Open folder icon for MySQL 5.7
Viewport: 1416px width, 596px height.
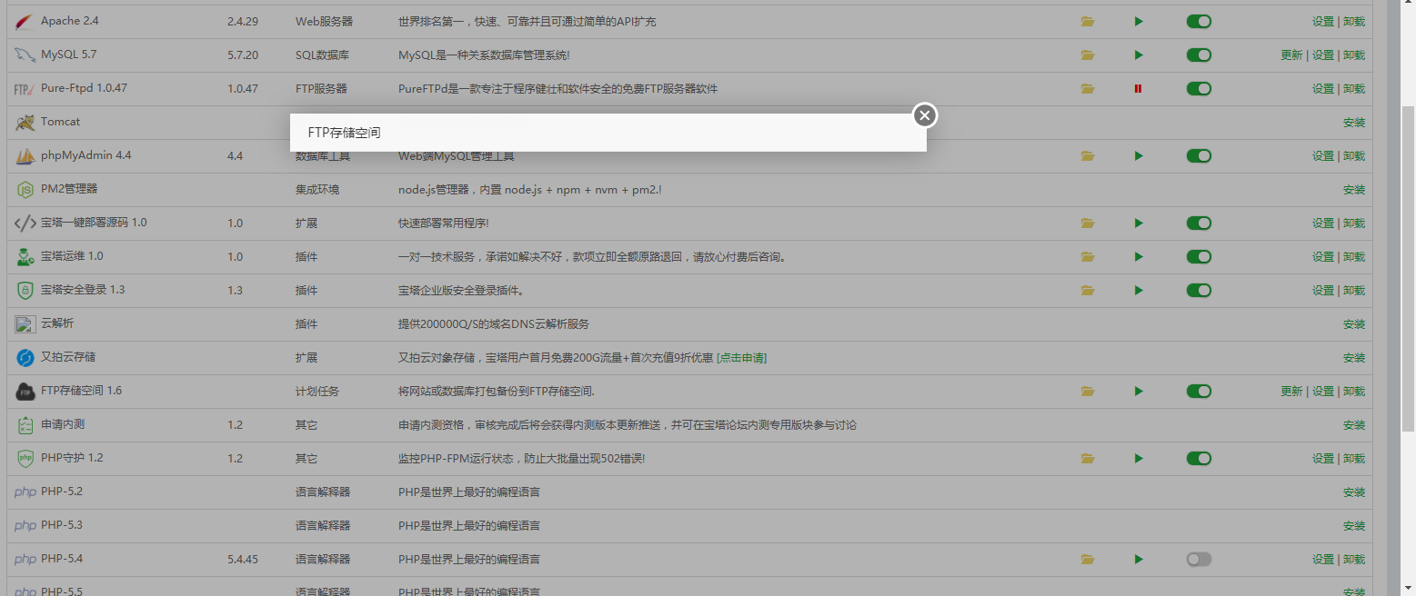click(x=1088, y=55)
